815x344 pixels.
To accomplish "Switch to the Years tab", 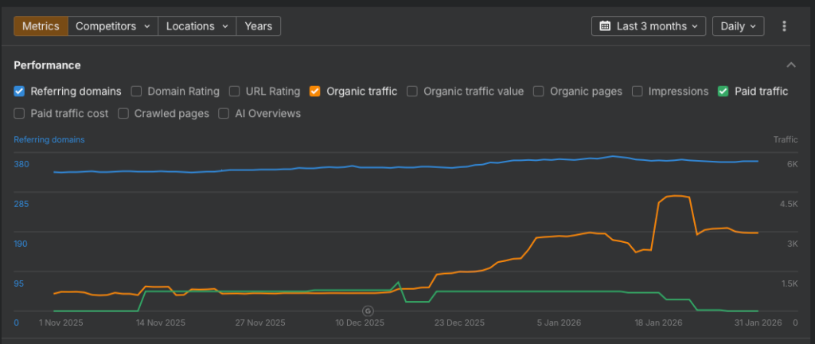I will pos(258,26).
